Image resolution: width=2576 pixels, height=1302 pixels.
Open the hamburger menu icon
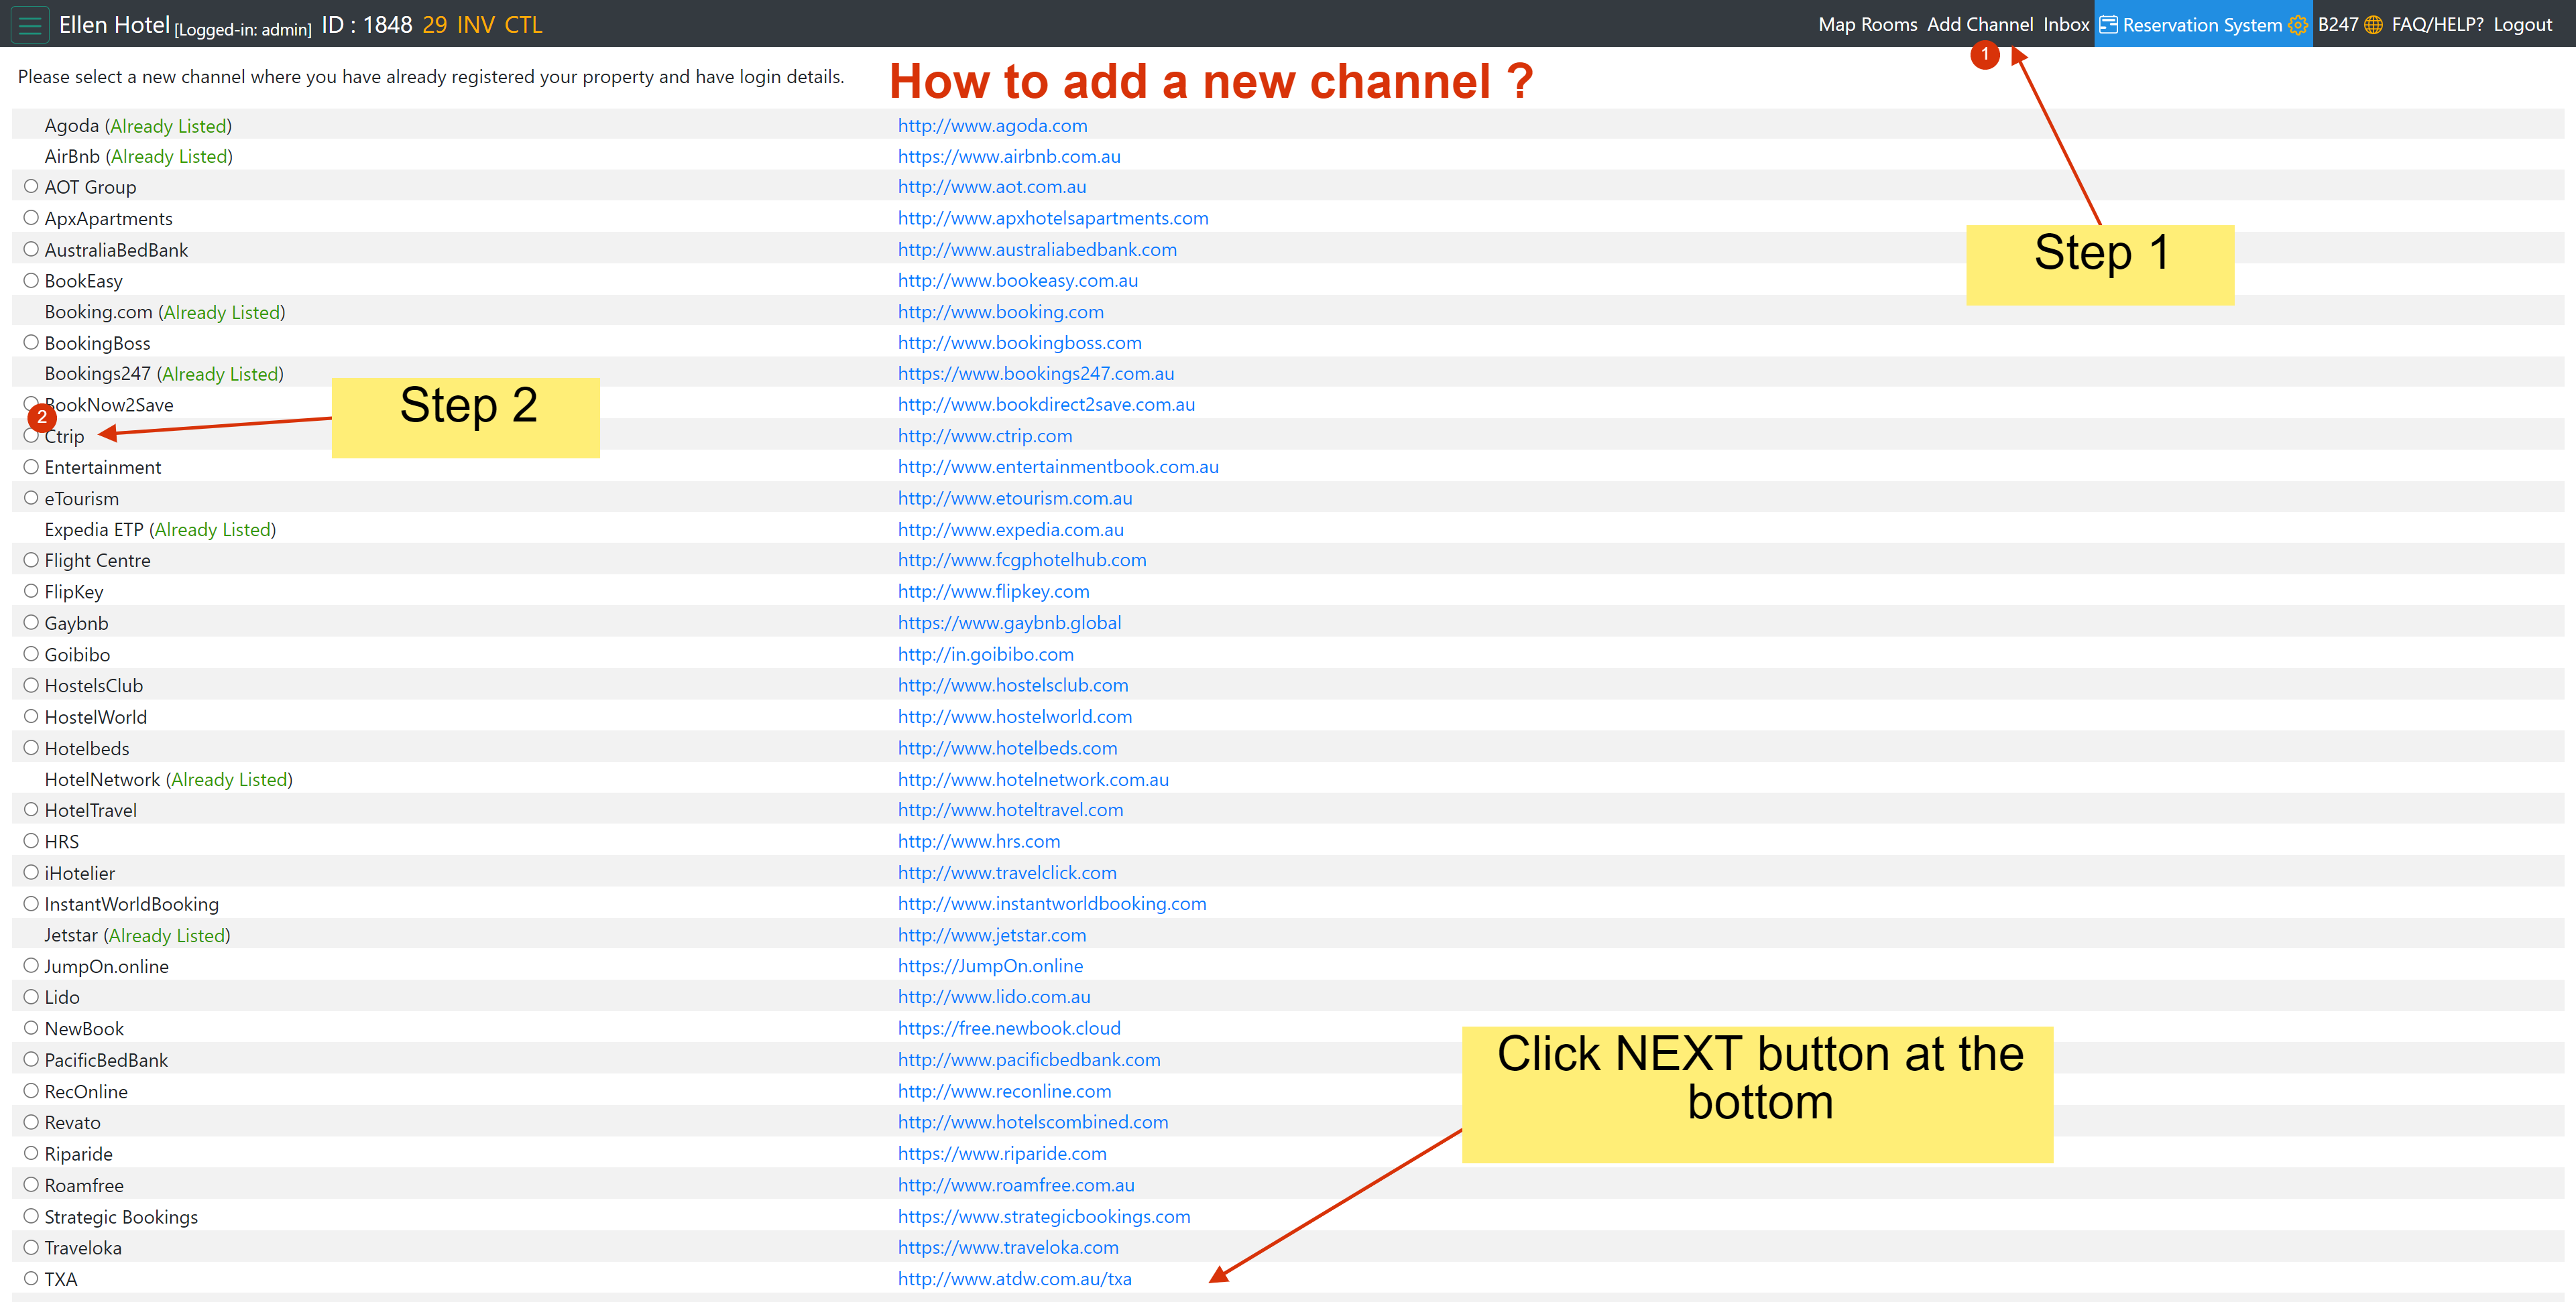pyautogui.click(x=30, y=25)
